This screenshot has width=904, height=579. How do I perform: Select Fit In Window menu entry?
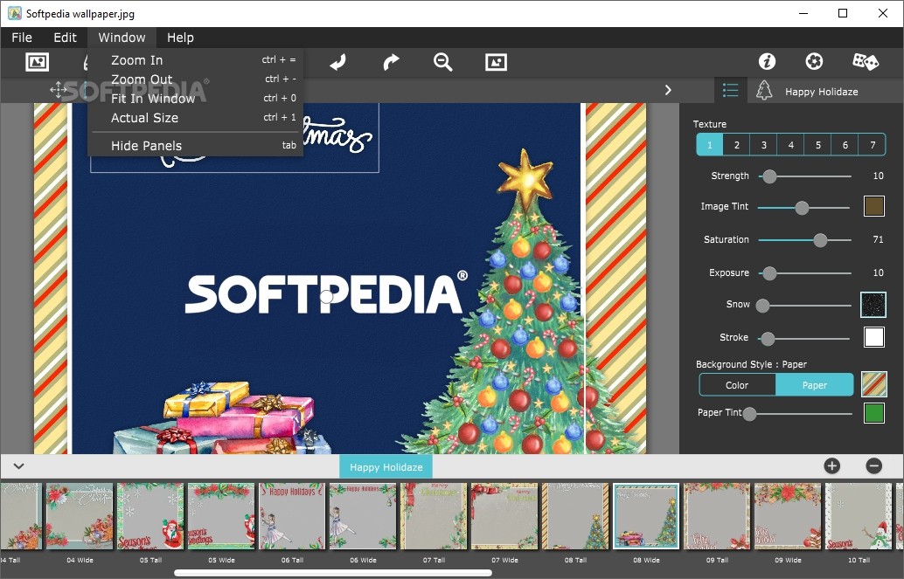(x=196, y=99)
